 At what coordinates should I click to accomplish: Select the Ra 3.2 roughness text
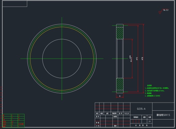click(x=166, y=10)
